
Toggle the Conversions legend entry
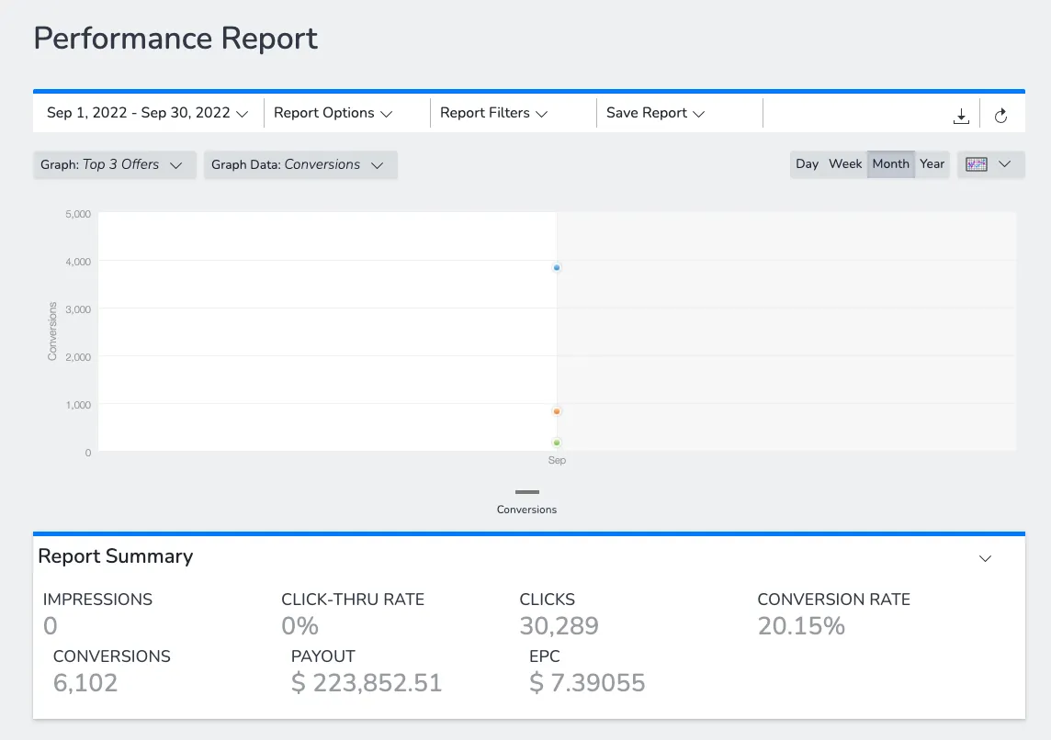[526, 502]
